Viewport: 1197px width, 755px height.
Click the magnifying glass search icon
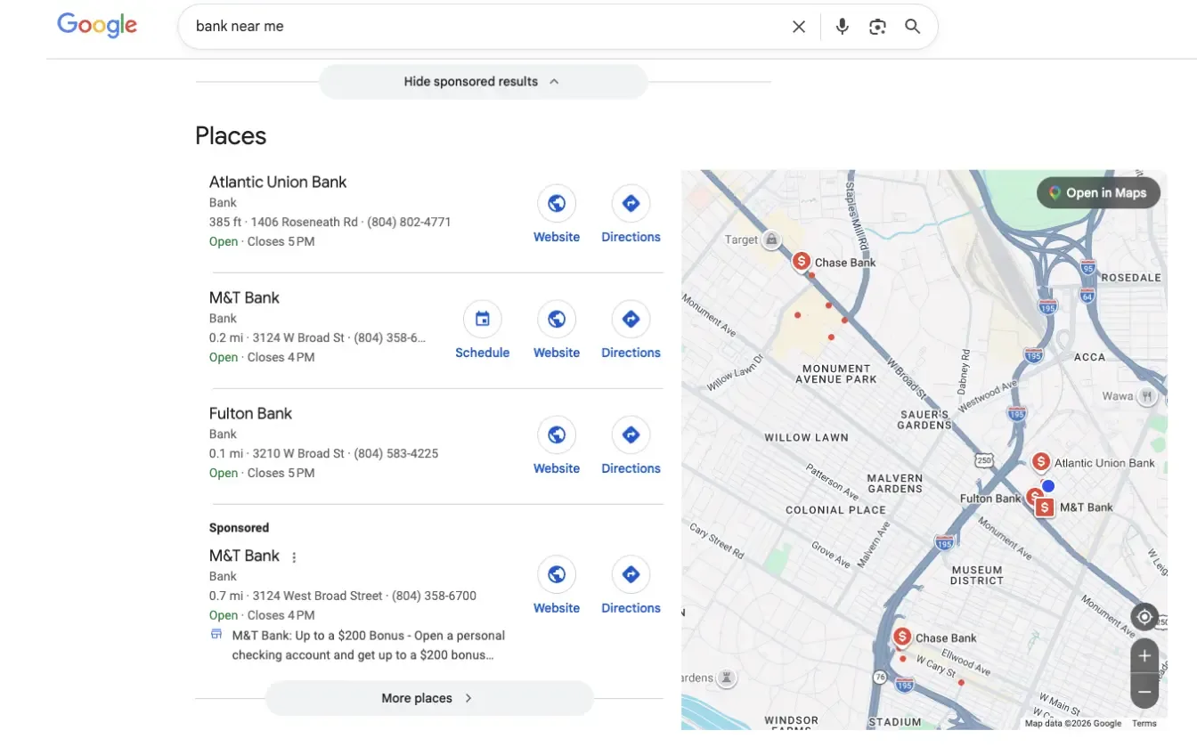(x=913, y=27)
